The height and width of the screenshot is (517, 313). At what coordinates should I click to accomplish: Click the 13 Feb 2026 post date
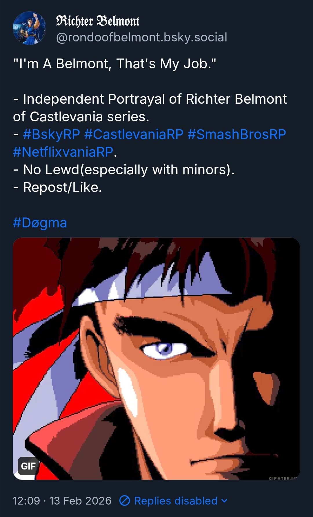(80, 501)
